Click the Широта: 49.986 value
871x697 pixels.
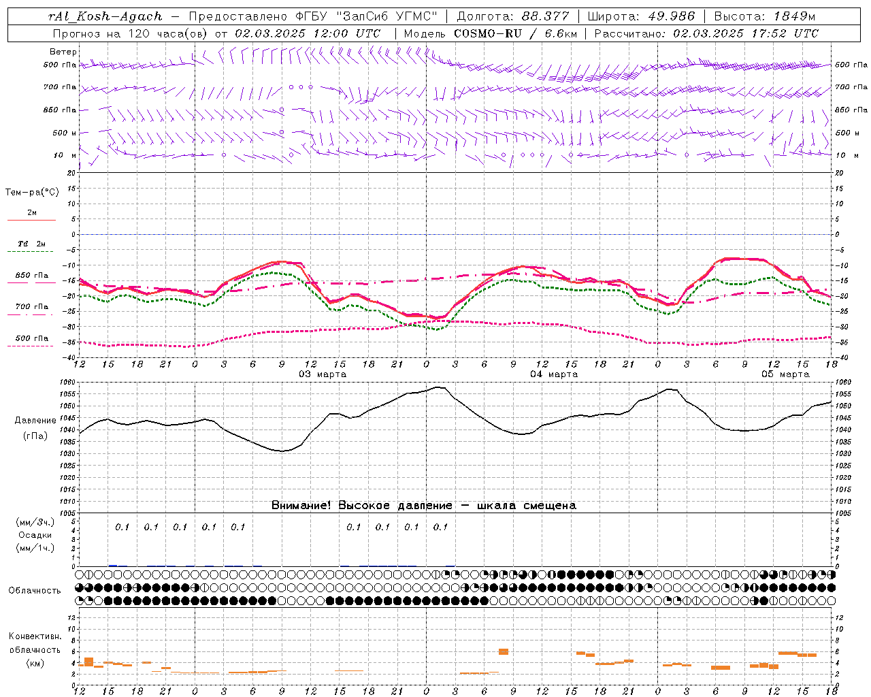click(x=641, y=16)
